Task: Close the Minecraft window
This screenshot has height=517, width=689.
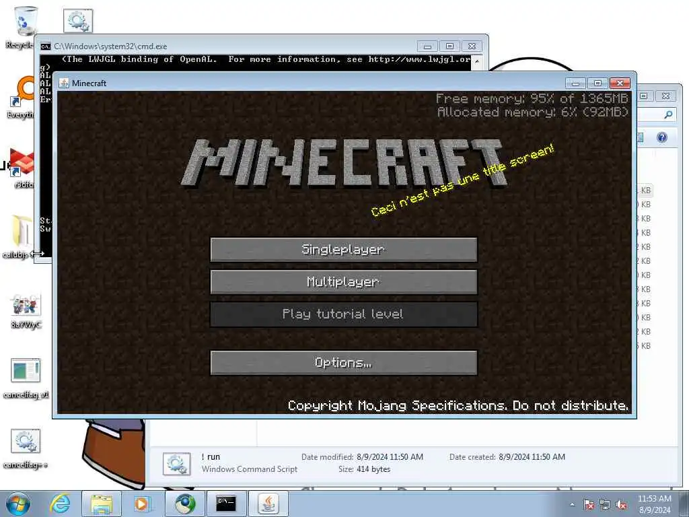Action: pos(620,83)
